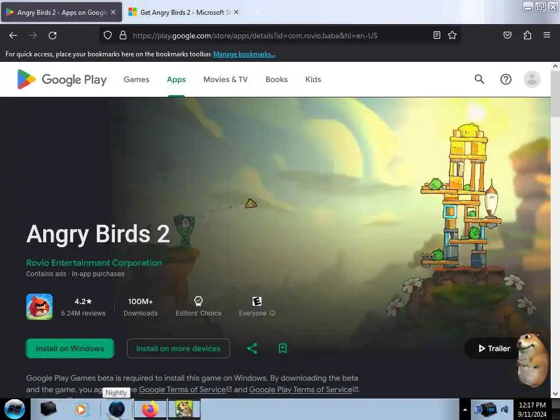Open the Movies & TV section
Viewport: 560px width, 420px height.
coord(225,79)
